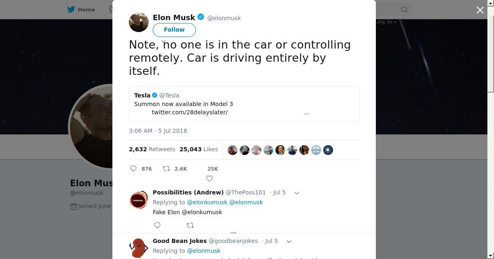The height and width of the screenshot is (259, 494).
Task: Reply to Possibilities (Andrew)'s tweet
Action: click(x=157, y=225)
